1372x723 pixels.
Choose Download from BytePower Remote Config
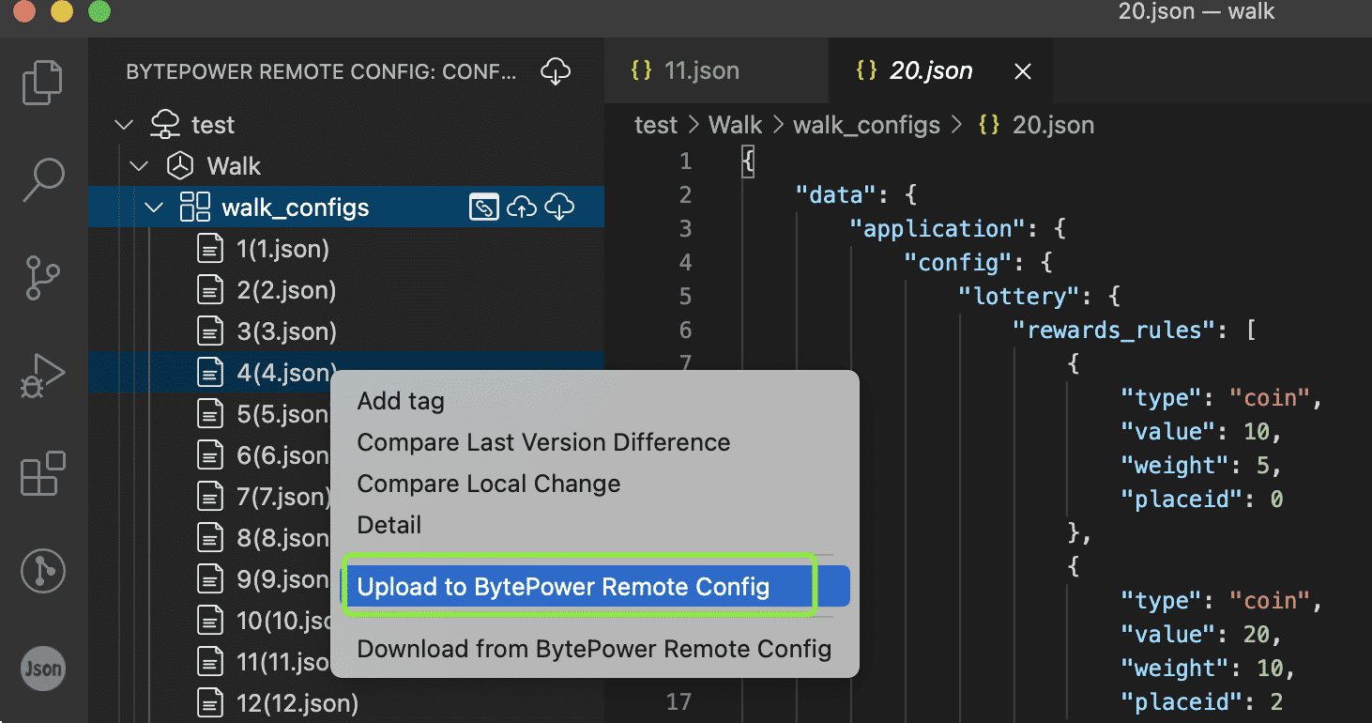594,649
